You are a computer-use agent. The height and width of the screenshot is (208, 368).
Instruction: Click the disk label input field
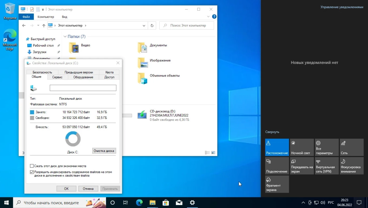83,88
